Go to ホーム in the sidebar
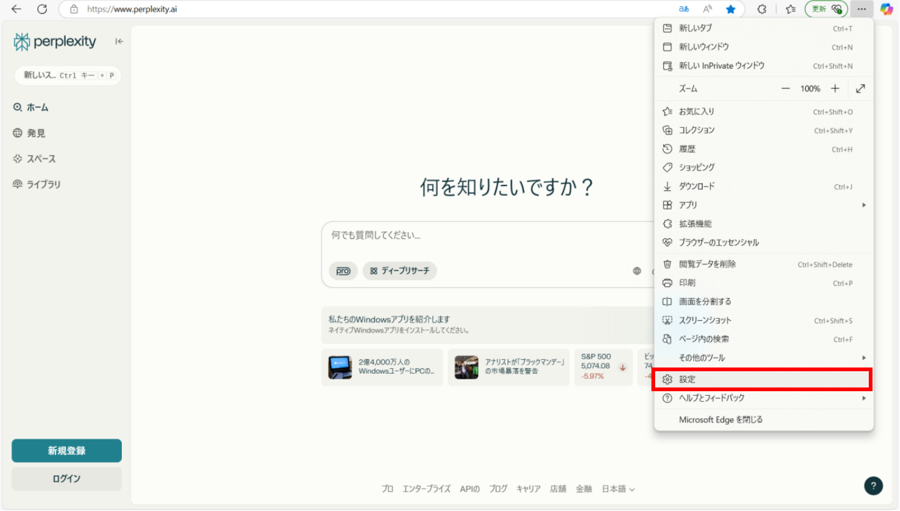900x511 pixels. [x=31, y=107]
